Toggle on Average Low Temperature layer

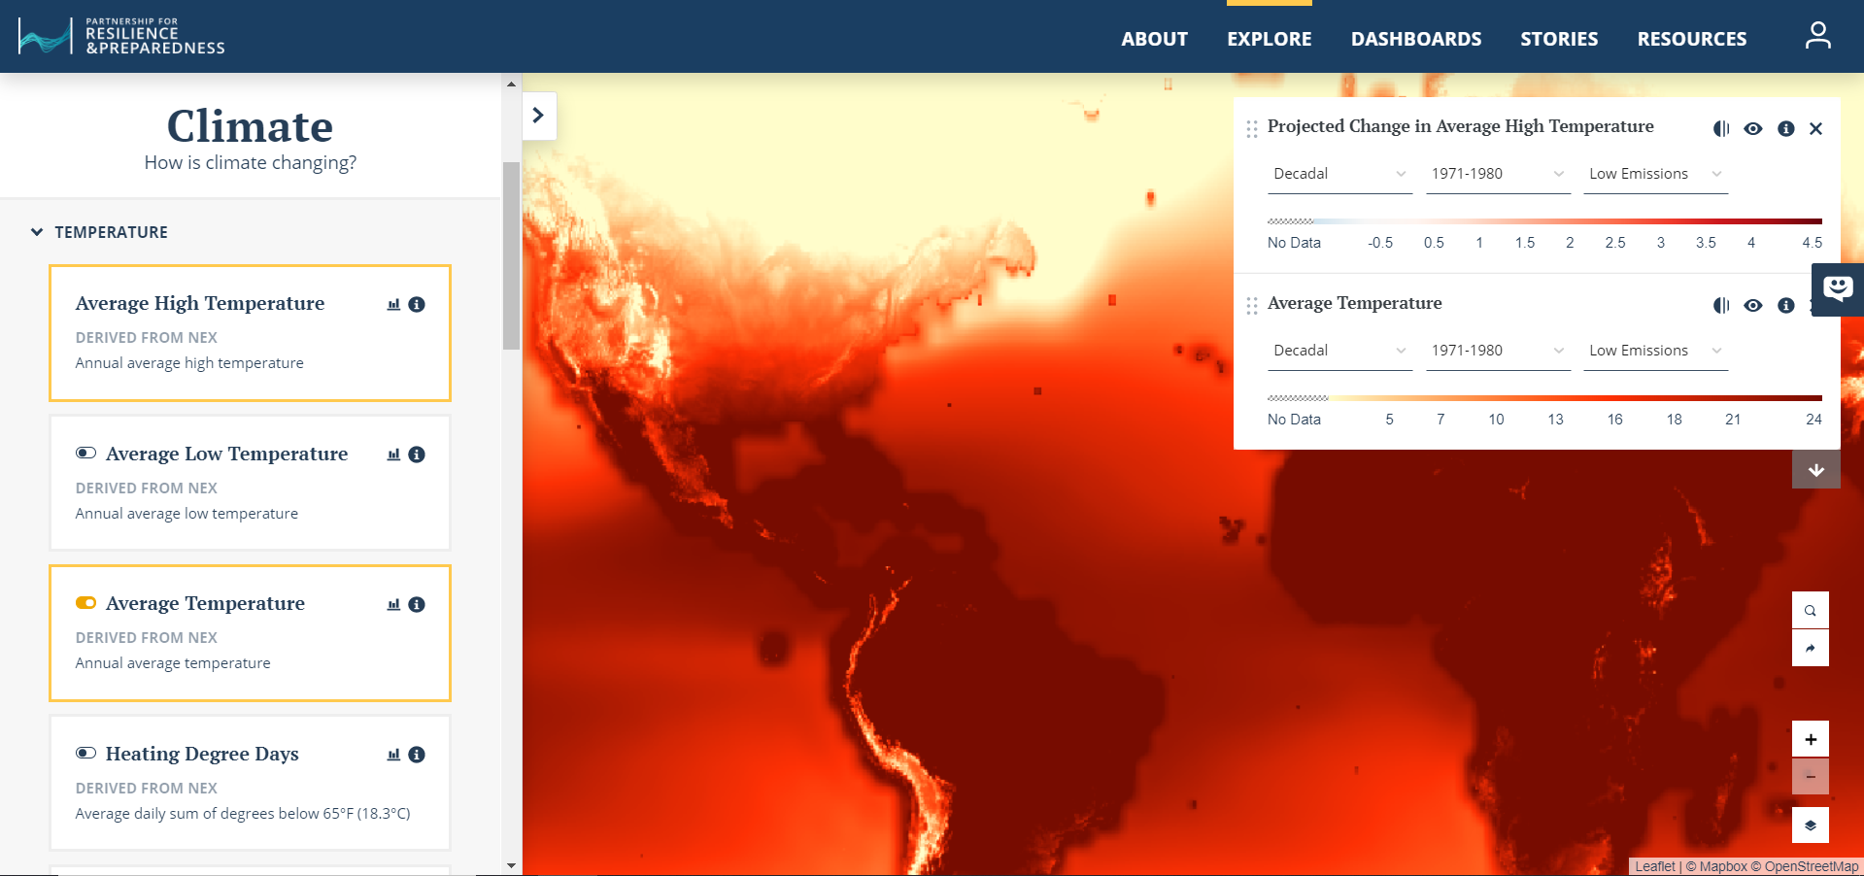pos(85,454)
